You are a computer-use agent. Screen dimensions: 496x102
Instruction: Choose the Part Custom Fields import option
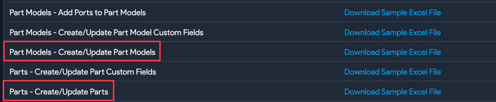pos(83,72)
